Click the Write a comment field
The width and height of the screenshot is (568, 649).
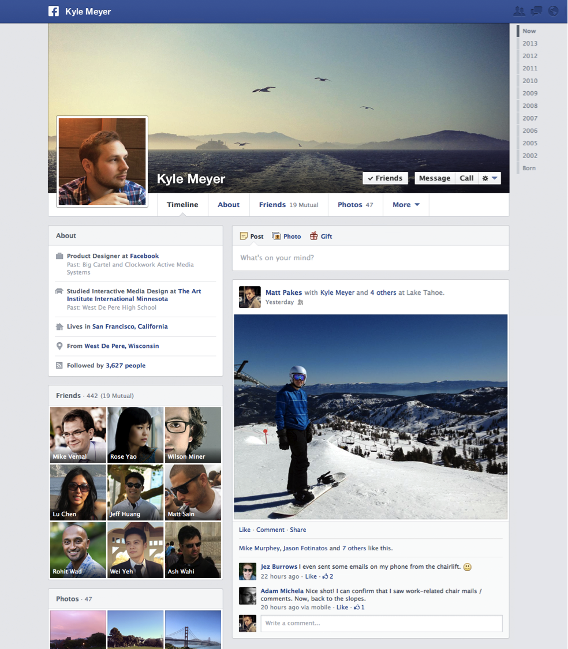tap(381, 623)
